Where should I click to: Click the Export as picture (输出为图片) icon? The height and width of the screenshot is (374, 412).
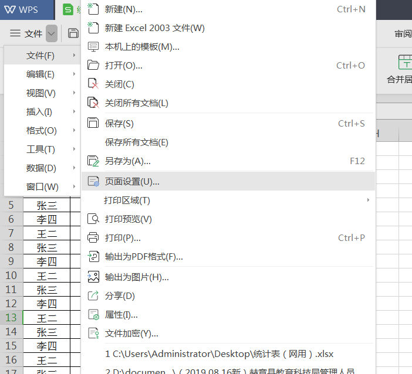[x=93, y=277]
